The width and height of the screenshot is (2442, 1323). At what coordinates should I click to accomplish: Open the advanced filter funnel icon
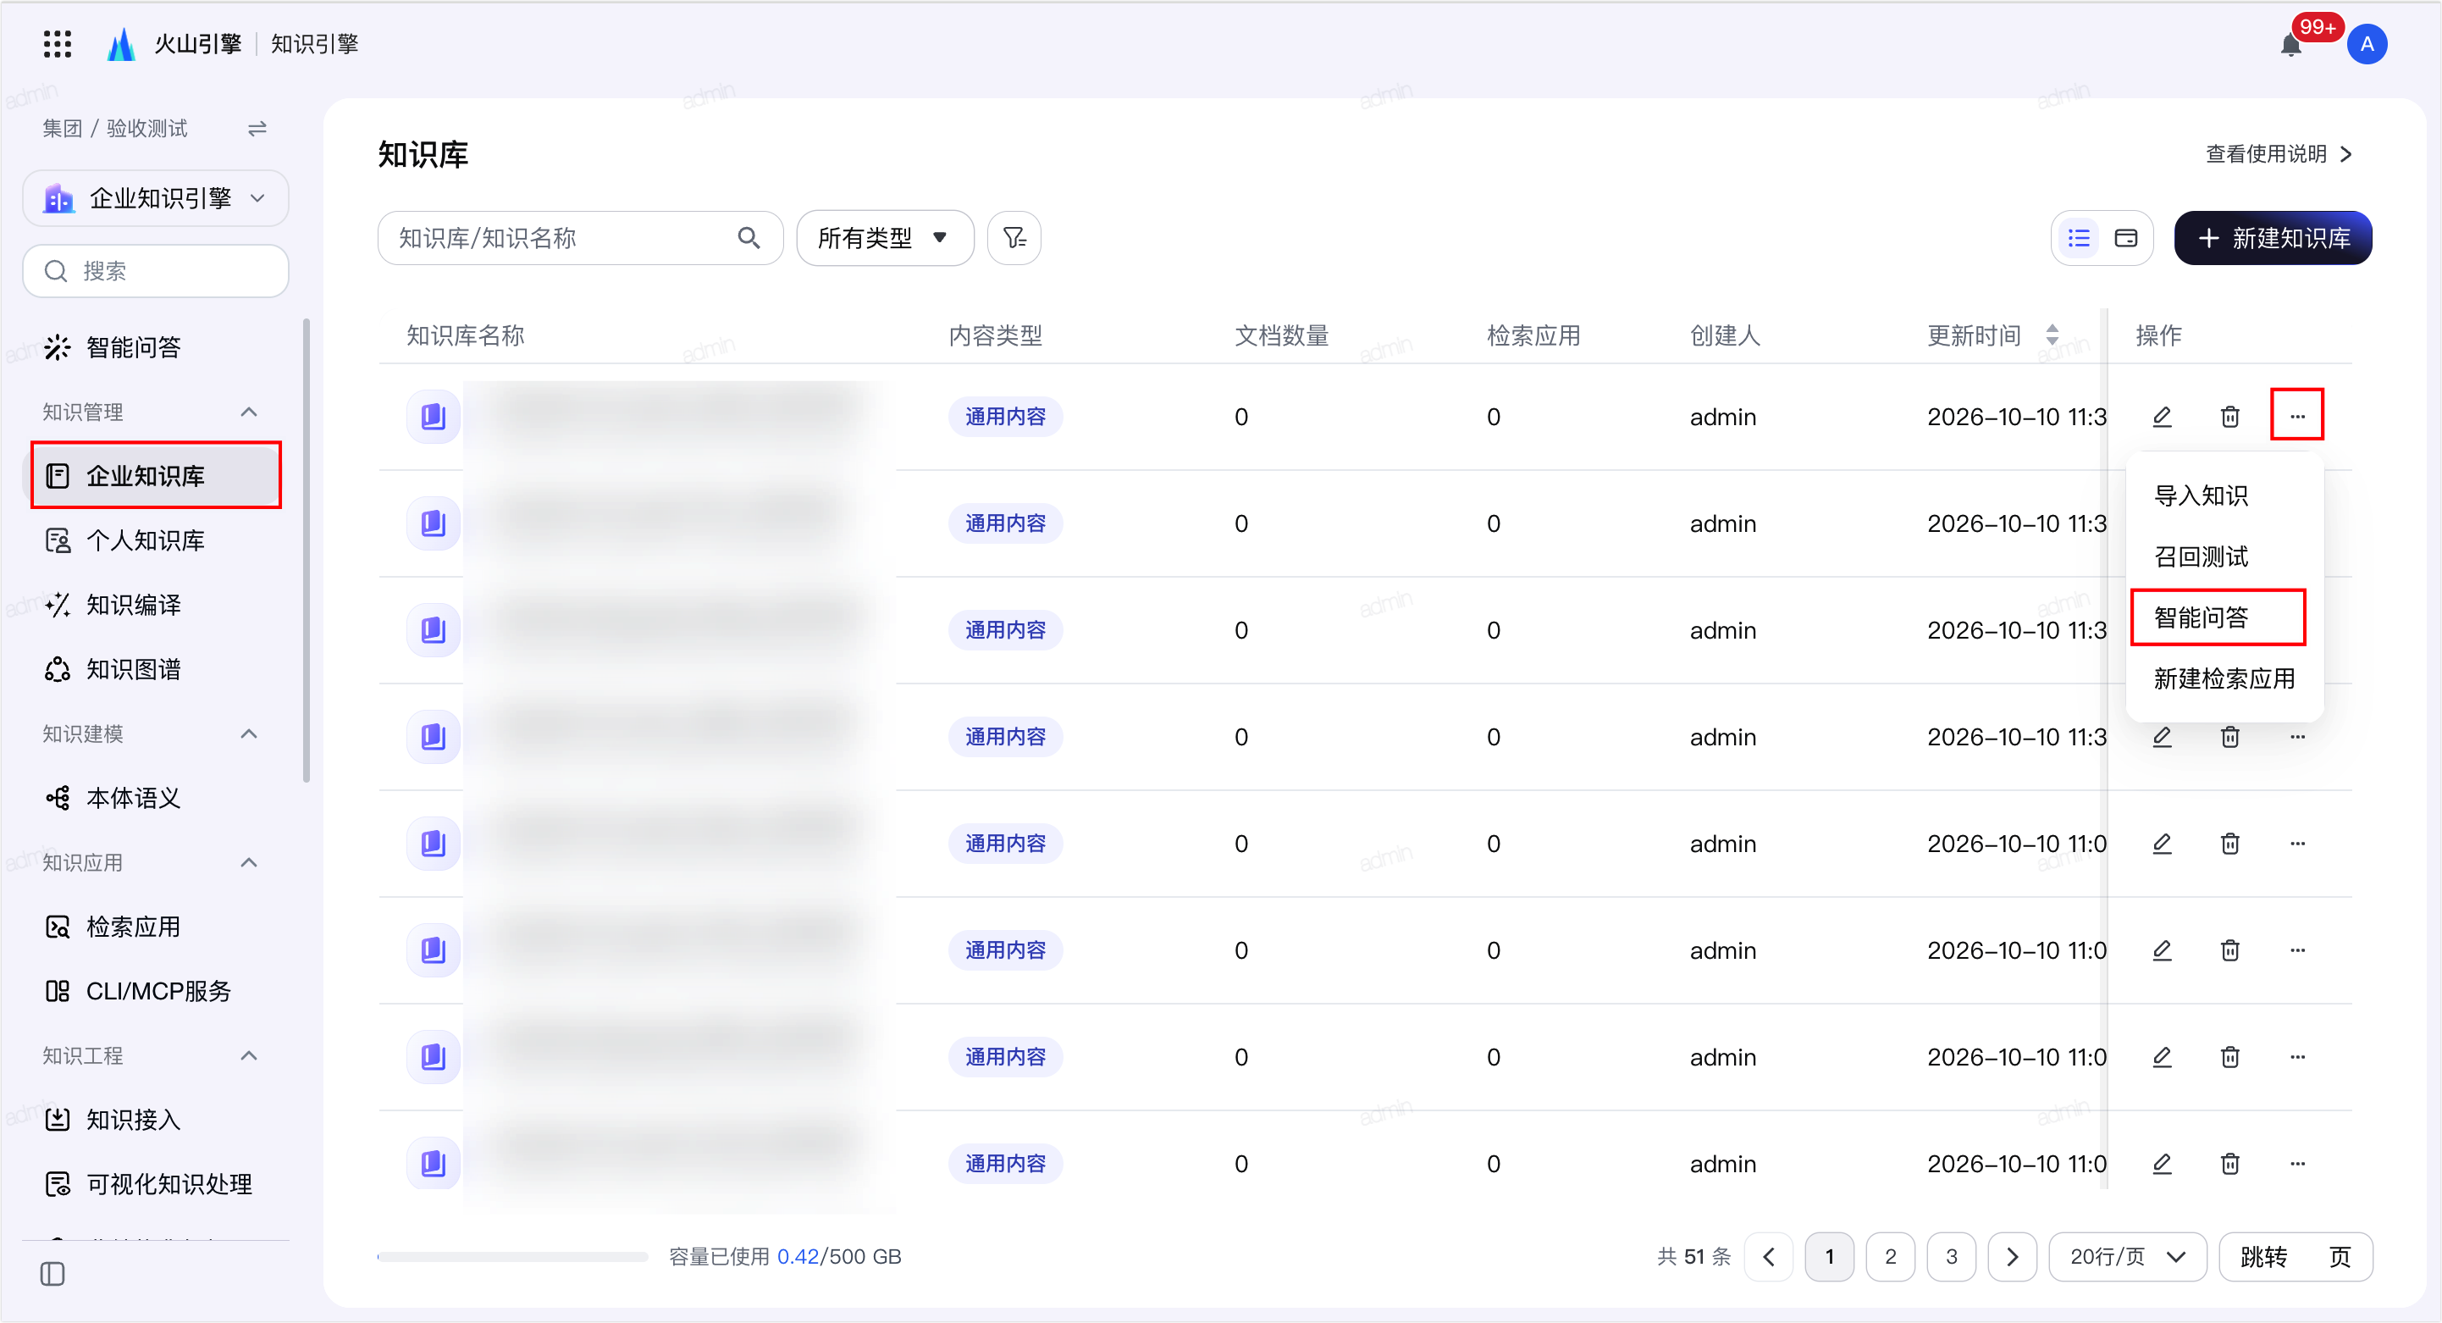point(1014,238)
